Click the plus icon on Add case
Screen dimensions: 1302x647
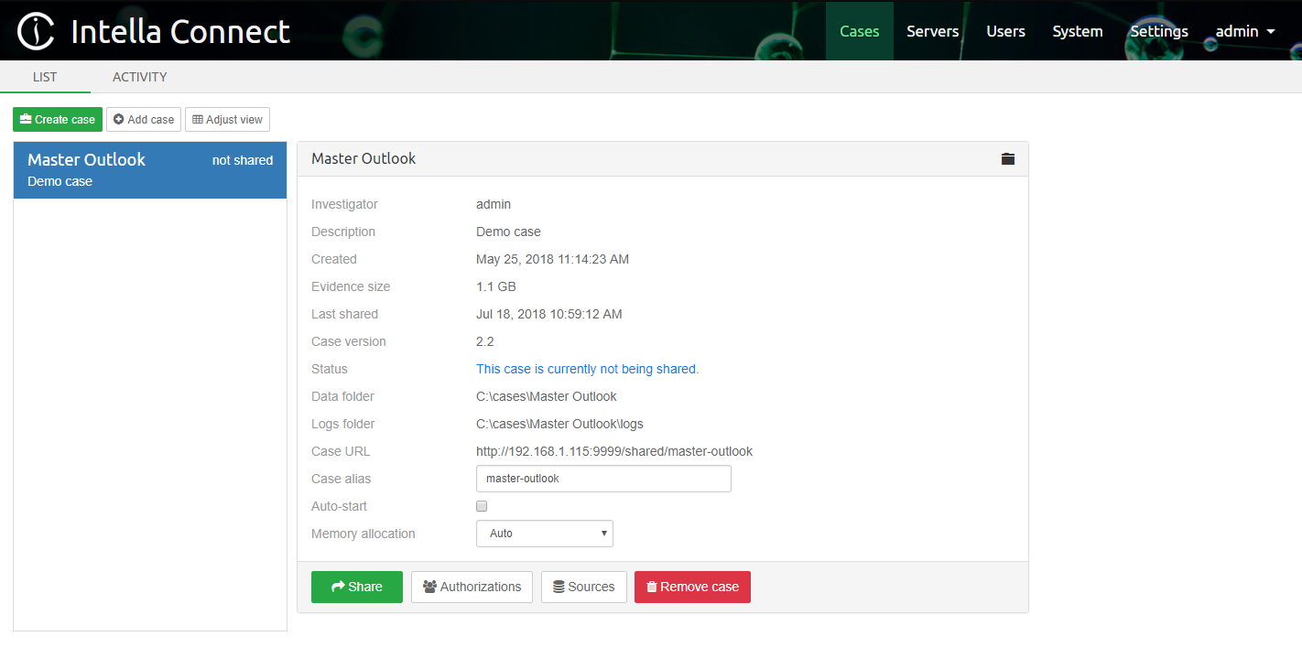tap(117, 119)
